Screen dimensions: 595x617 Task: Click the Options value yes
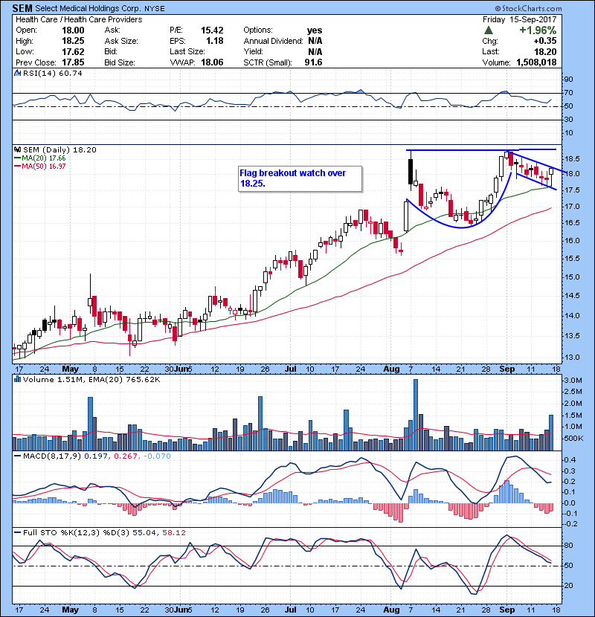coord(315,30)
